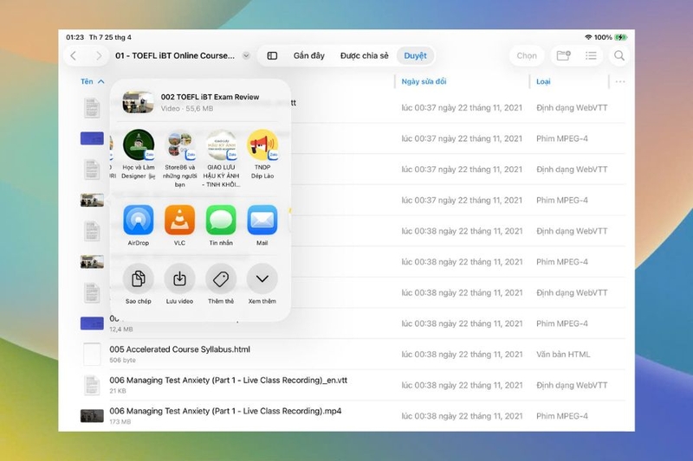Tap the Wi-Fi icon in status bar
The image size is (693, 461).
[588, 37]
